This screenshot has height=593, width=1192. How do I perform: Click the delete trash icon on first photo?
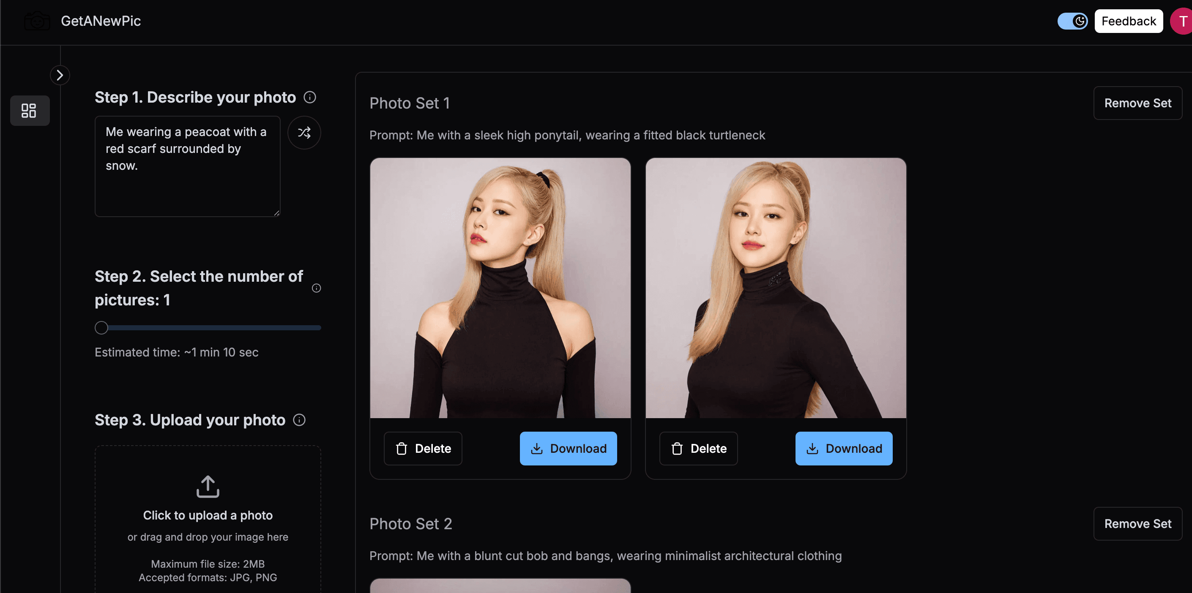401,448
